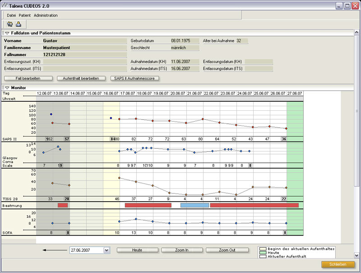Click the Vorname field showing Gustav
361x273 pixels.
coord(84,41)
